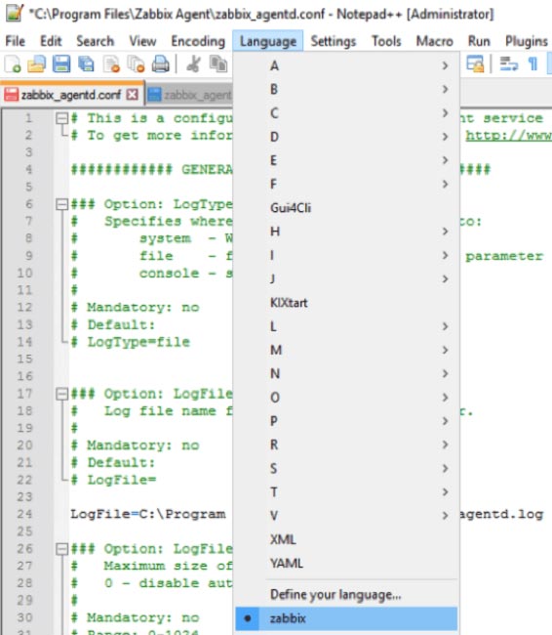This screenshot has height=635, width=552.
Task: Open the E language submenu
Action: point(346,160)
